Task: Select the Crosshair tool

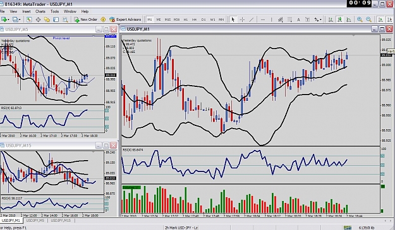Action: (x=242, y=20)
